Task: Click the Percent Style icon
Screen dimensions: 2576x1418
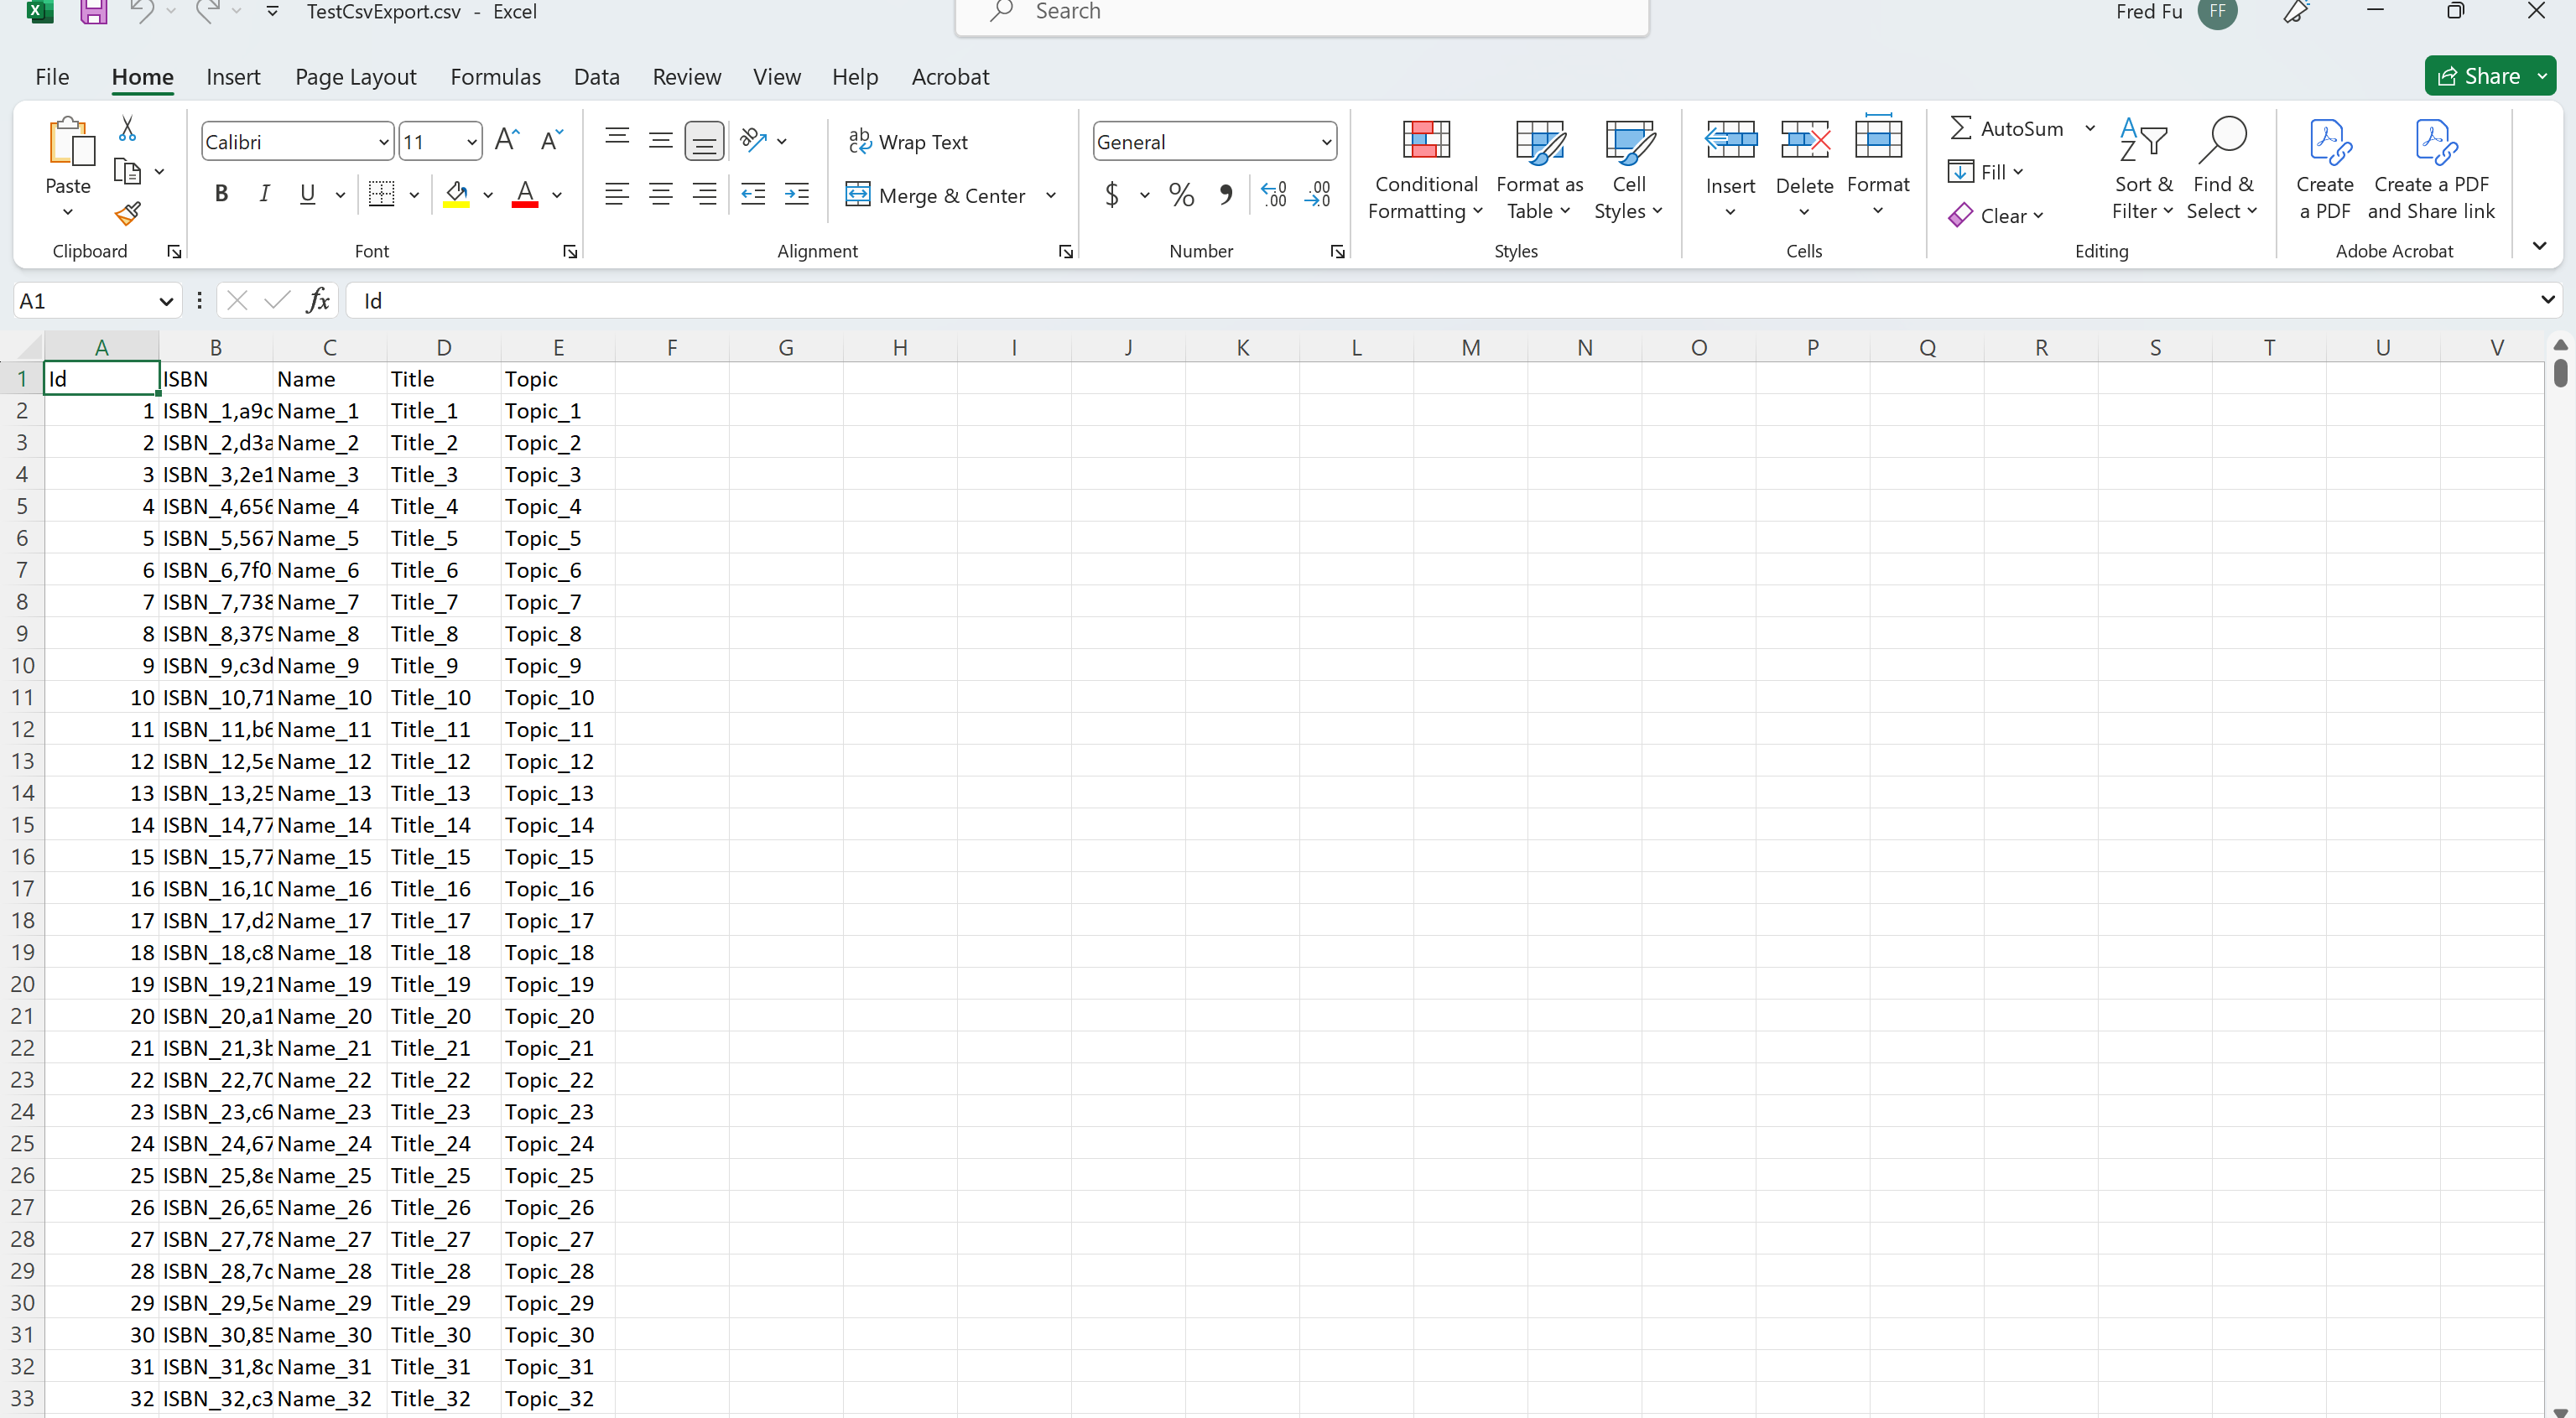Action: 1181,194
